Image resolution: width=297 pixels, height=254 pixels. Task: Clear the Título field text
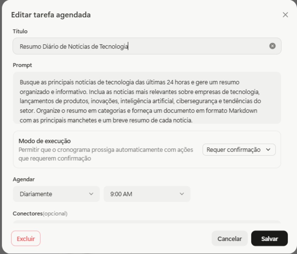(272, 46)
